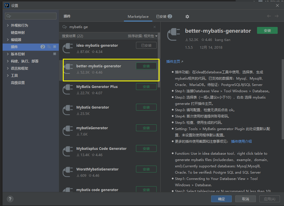The width and height of the screenshot is (284, 206).
Task: Select 键盘映射 in the settings tree
Action: click(18, 33)
